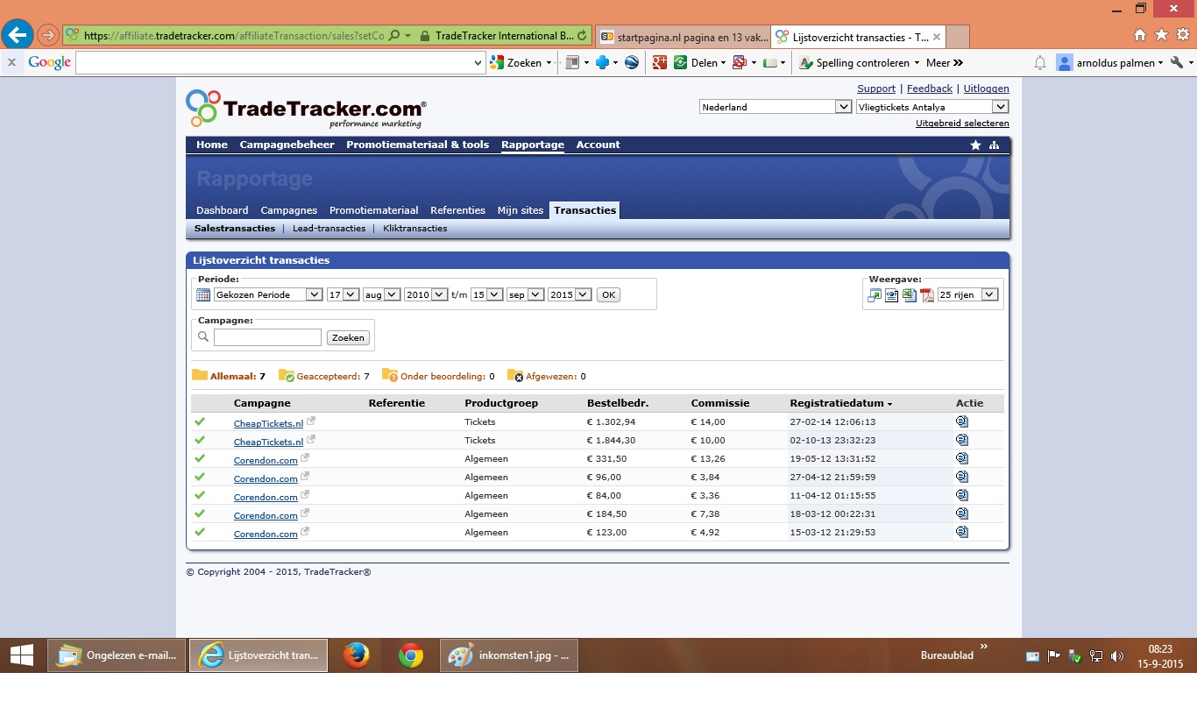Click Spelling controleren in Google toolbar
Image resolution: width=1197 pixels, height=701 pixels.
[x=860, y=63]
